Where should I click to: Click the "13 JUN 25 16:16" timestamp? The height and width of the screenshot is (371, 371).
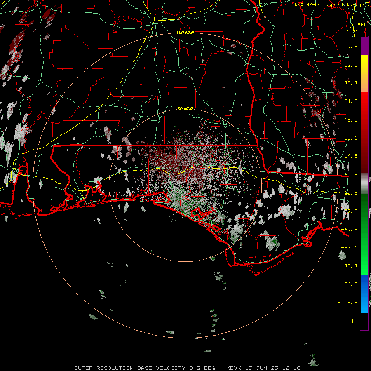click(273, 368)
